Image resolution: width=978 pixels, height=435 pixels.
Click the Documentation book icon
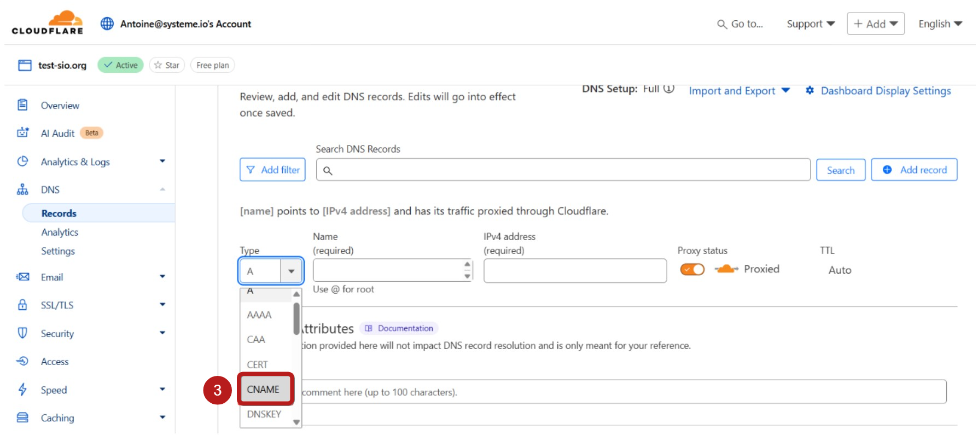point(369,328)
